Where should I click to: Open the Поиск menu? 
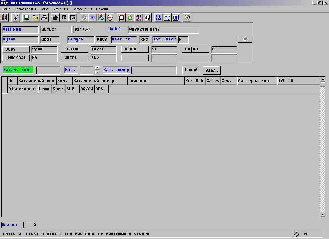(45, 9)
